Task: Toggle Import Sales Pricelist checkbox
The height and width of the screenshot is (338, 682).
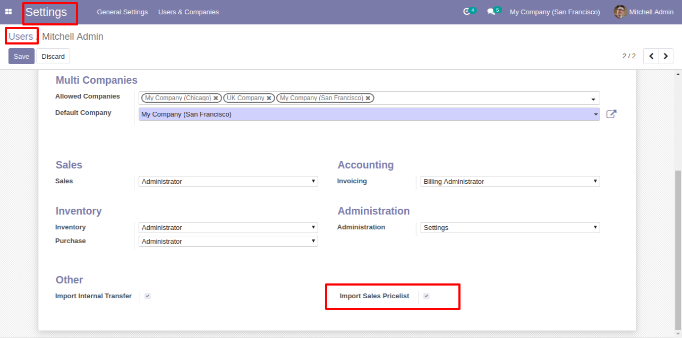Action: (427, 296)
